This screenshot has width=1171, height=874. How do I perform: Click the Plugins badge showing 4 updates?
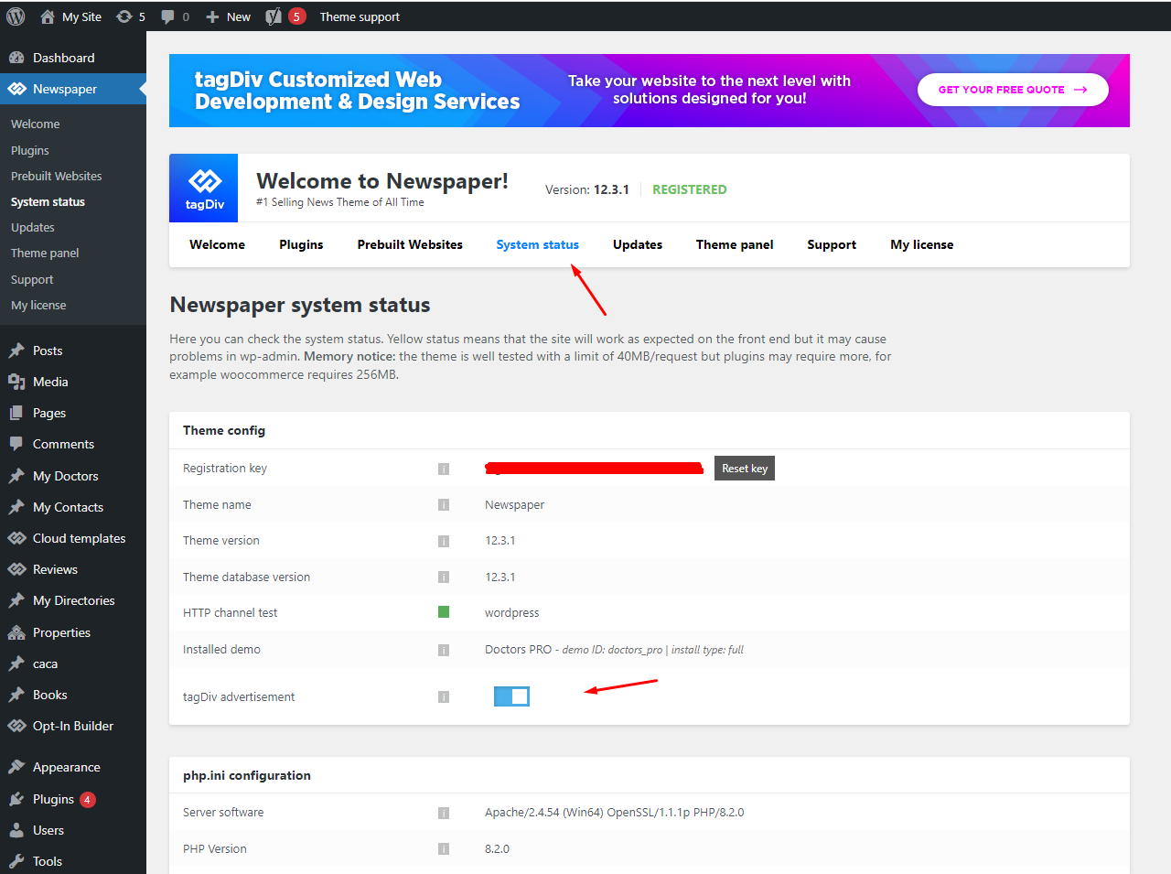click(87, 800)
